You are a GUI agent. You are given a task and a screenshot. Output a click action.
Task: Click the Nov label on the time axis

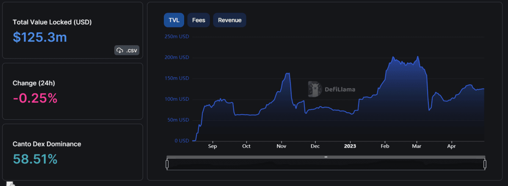282,146
